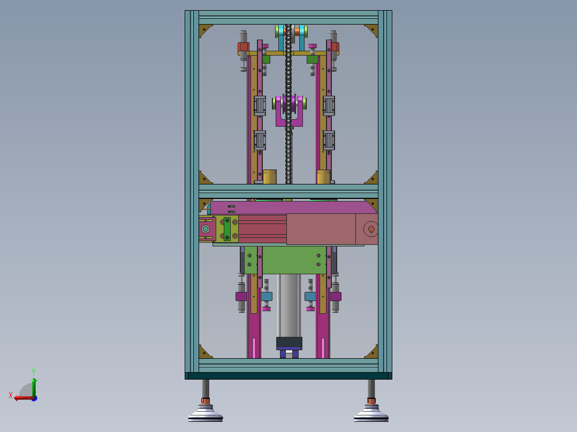Click the red X axis arrow of the triad
The height and width of the screenshot is (432, 577).
point(24,398)
